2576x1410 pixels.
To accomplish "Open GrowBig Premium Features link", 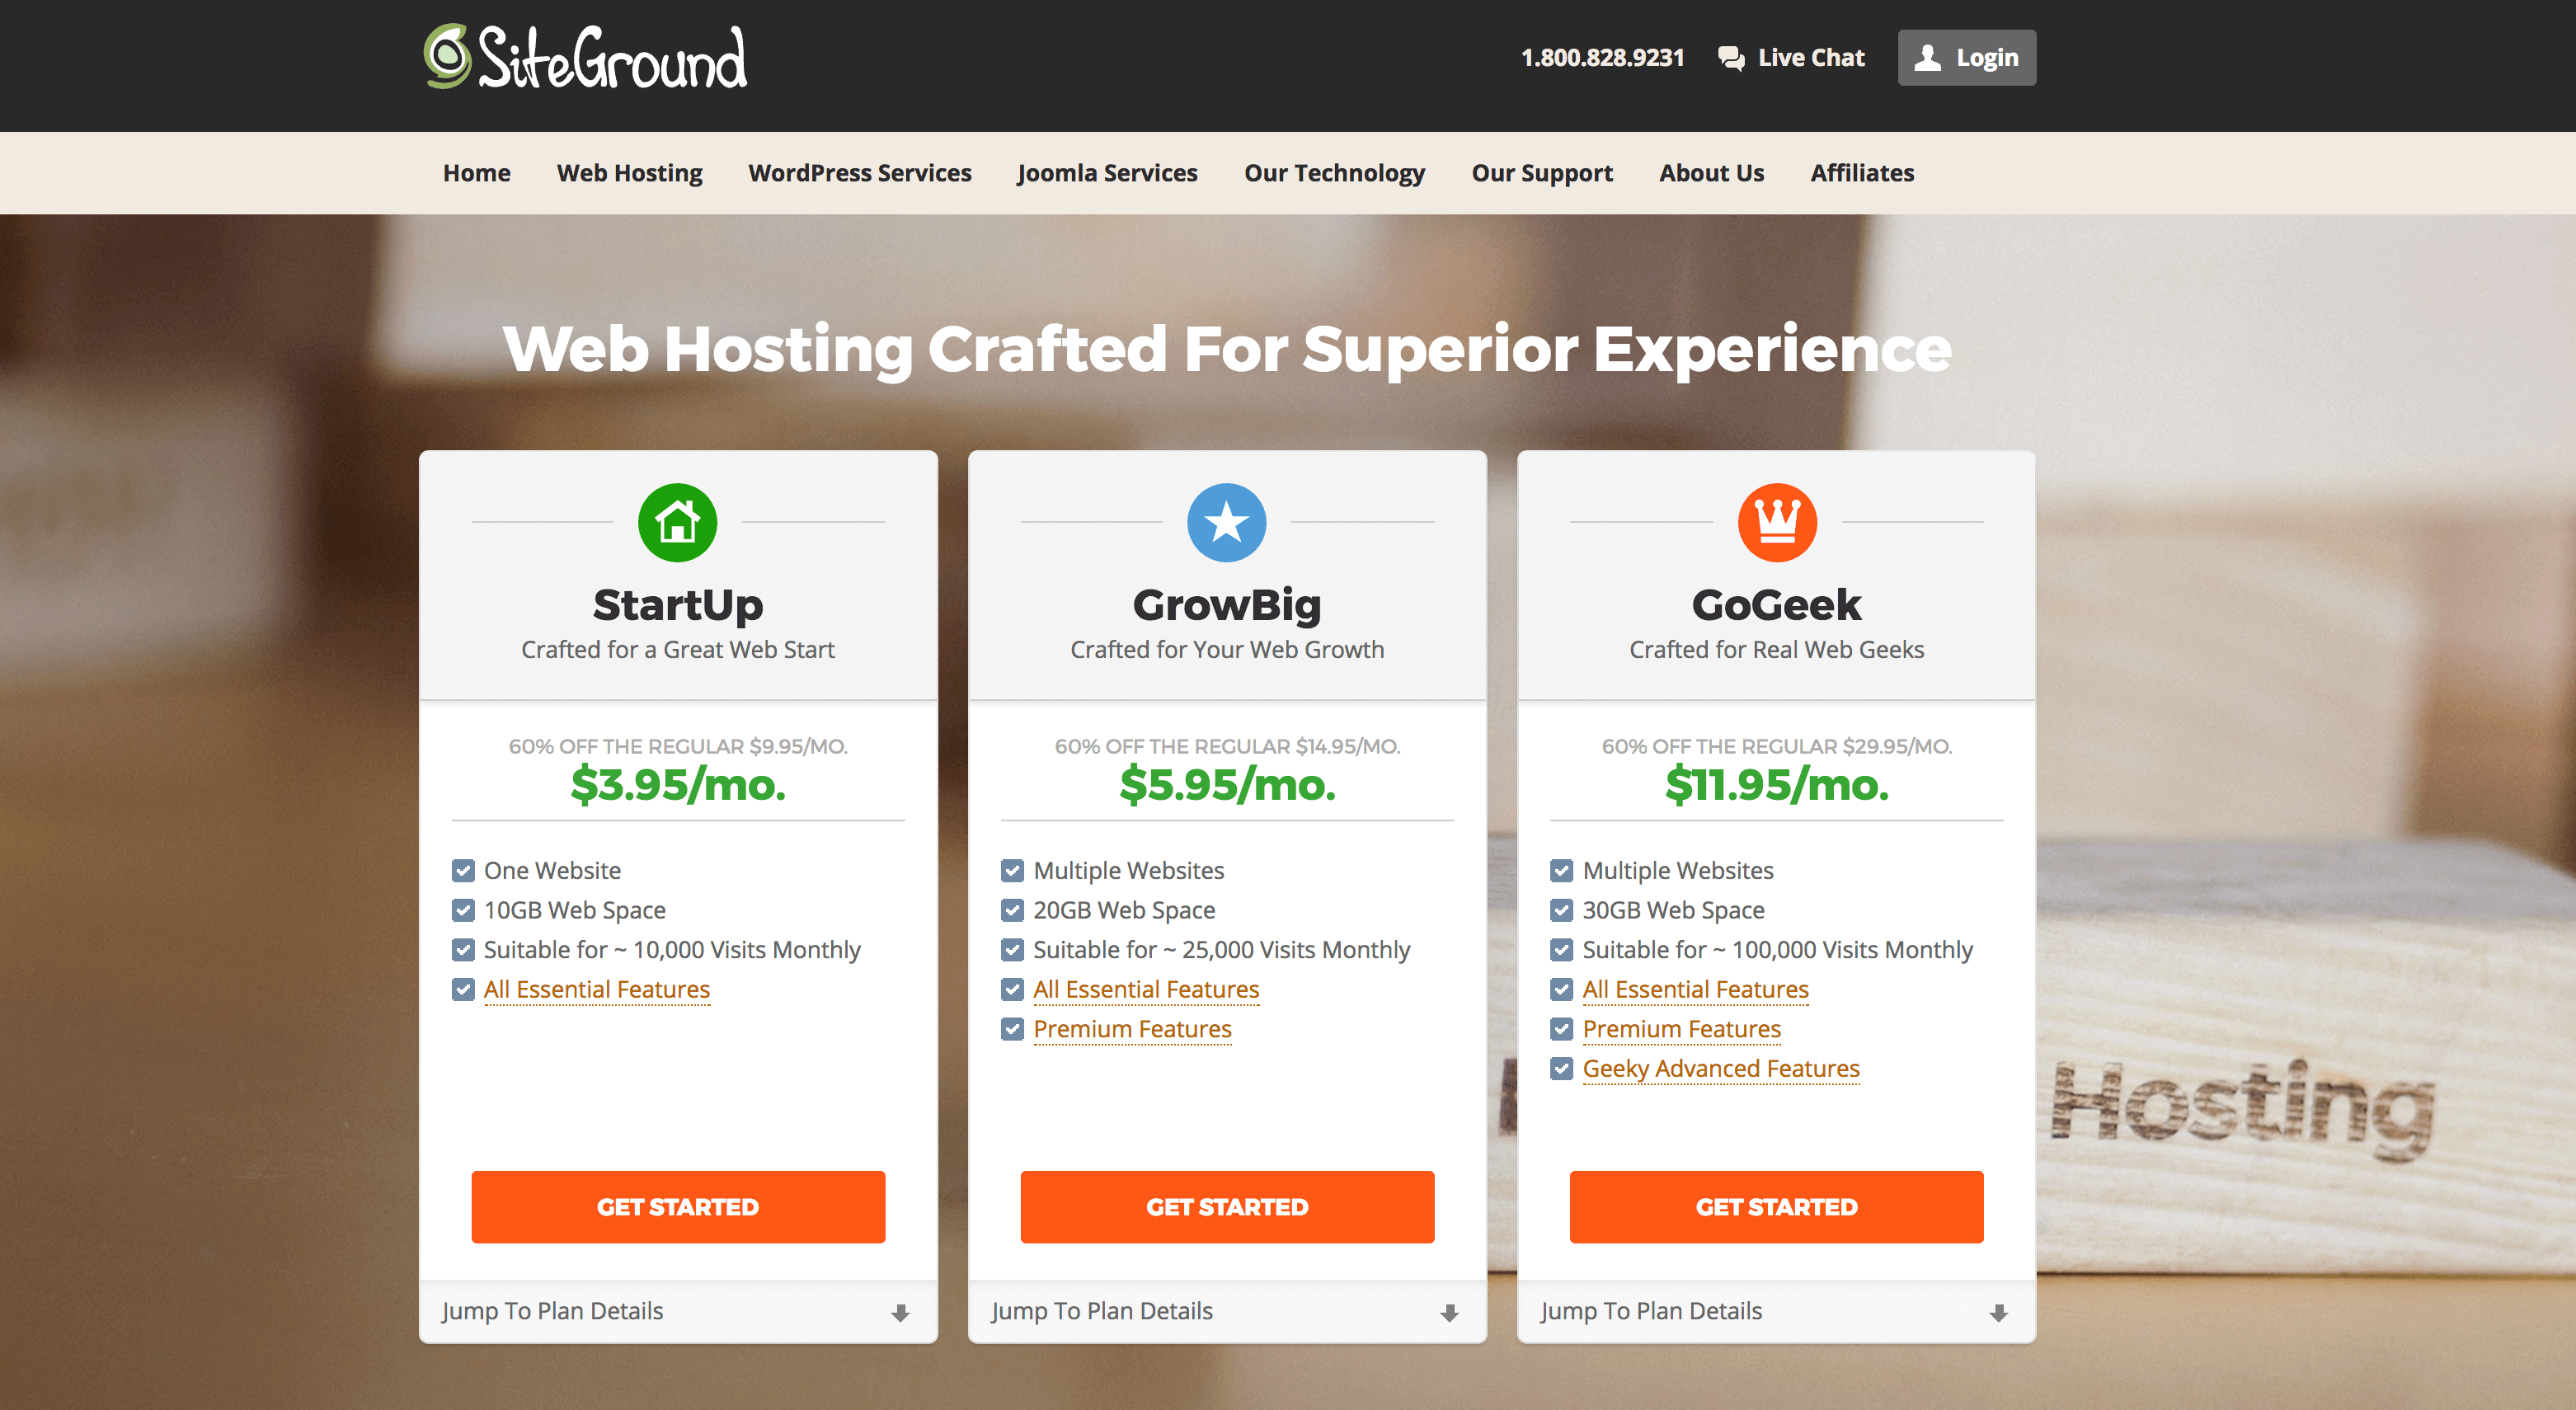I will [1132, 1028].
